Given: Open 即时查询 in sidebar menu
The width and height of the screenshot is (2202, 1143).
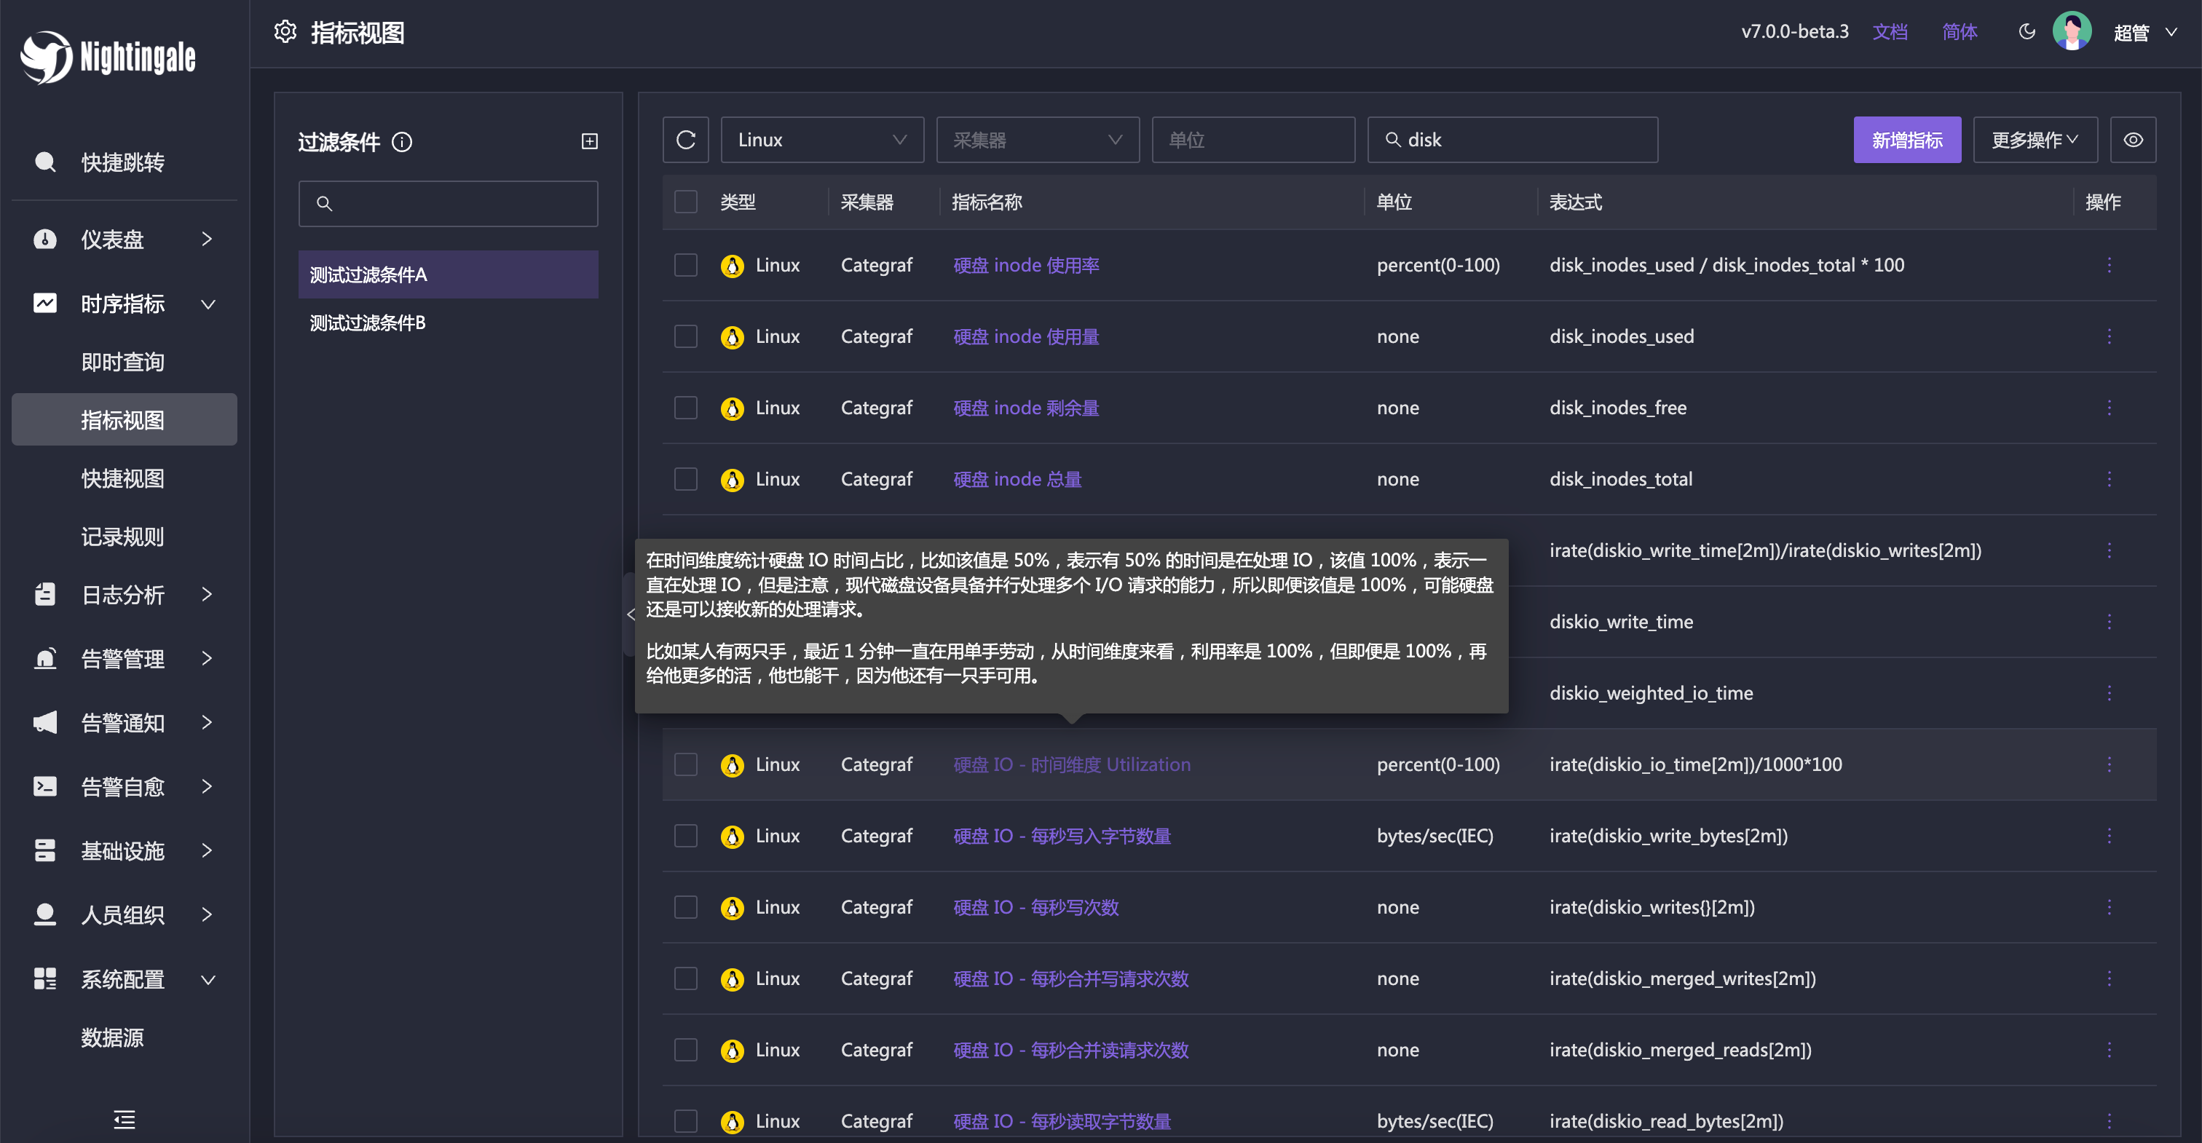Looking at the screenshot, I should (122, 363).
